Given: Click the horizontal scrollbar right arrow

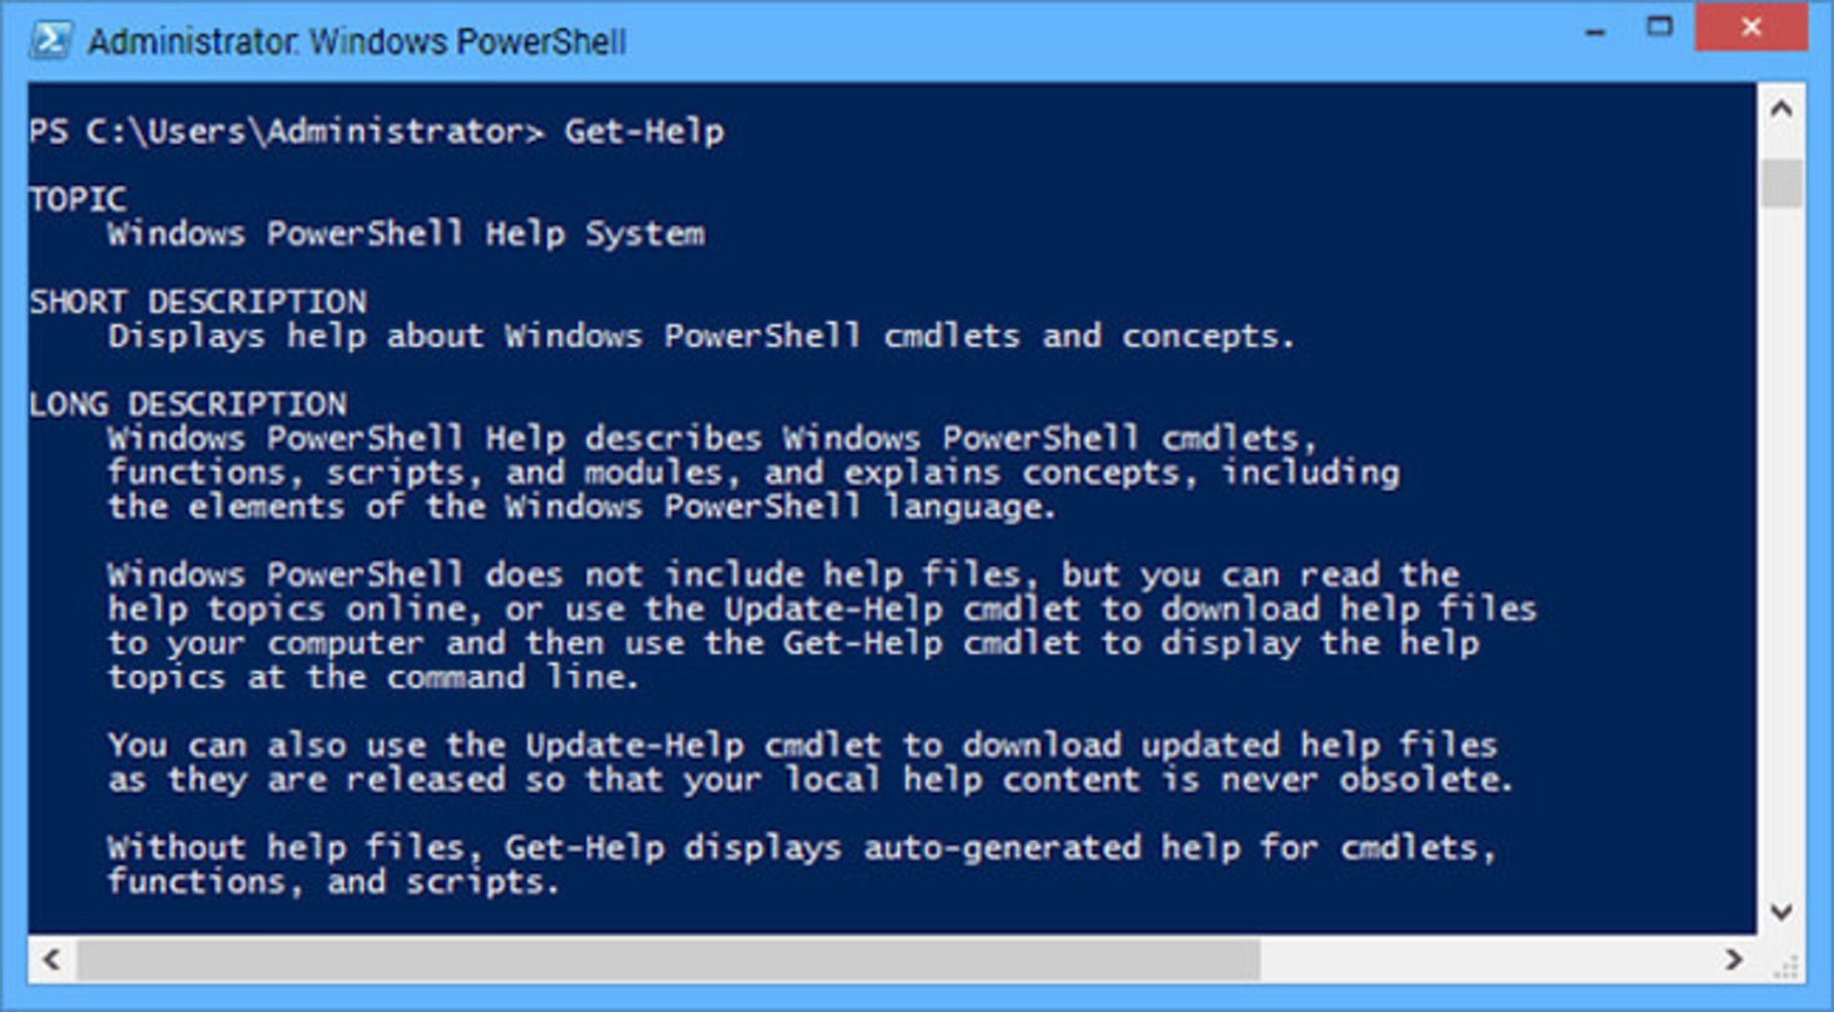Looking at the screenshot, I should click(1733, 959).
